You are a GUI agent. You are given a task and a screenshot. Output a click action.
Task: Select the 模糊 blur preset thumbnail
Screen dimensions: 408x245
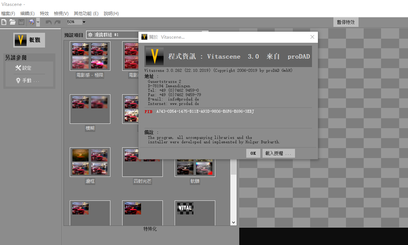90,109
